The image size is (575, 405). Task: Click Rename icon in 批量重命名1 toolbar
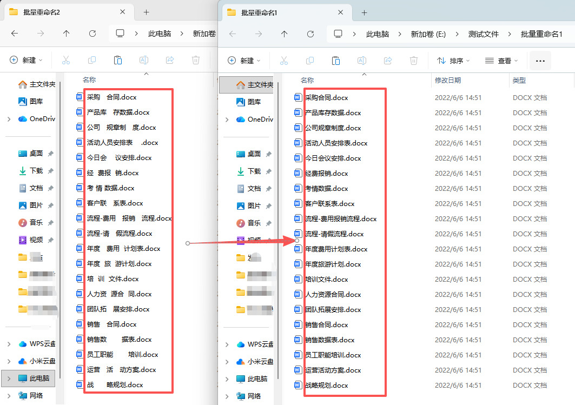point(361,61)
